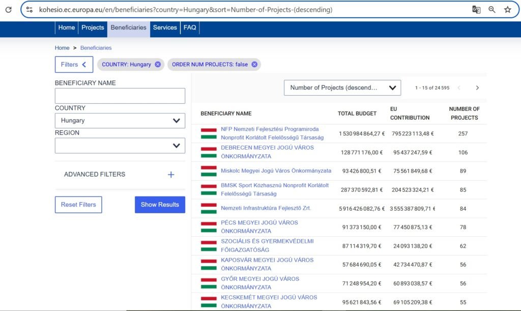Image resolution: width=521 pixels, height=311 pixels.
Task: Open PÉCS MEGYEI JOGÚ VÁROS link
Action: pos(259,227)
